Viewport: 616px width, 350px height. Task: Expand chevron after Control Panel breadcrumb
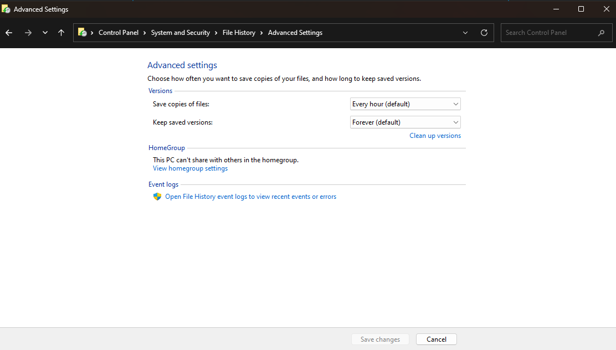coord(145,33)
